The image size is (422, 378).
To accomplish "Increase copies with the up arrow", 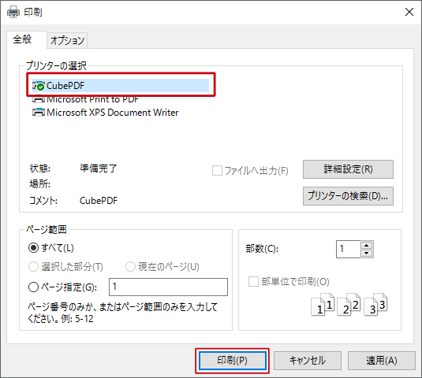I will click(366, 245).
